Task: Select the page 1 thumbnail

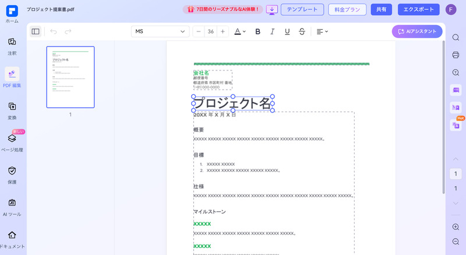Action: coord(70,77)
